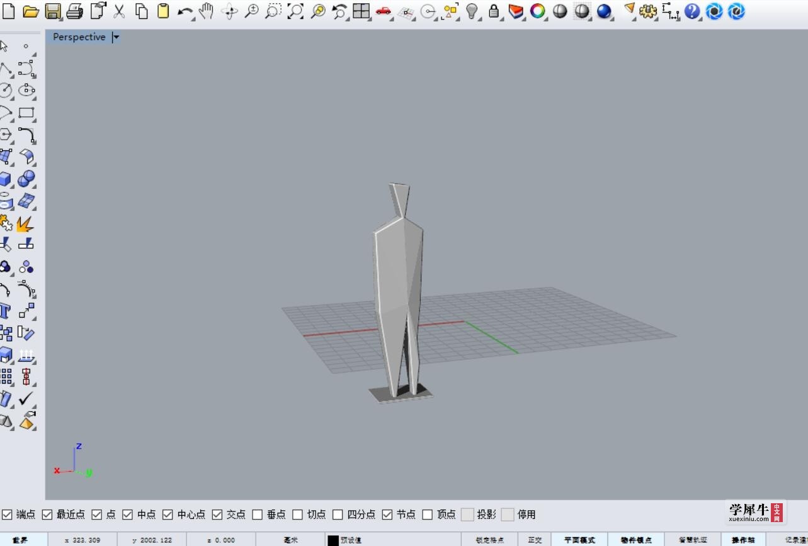Disable the 最近点 (Near) object snap
808x546 pixels.
pyautogui.click(x=47, y=515)
